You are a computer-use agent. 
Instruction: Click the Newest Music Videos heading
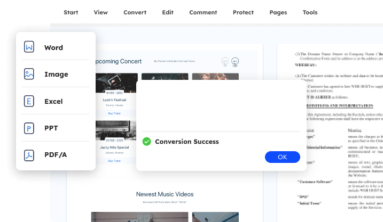165,194
